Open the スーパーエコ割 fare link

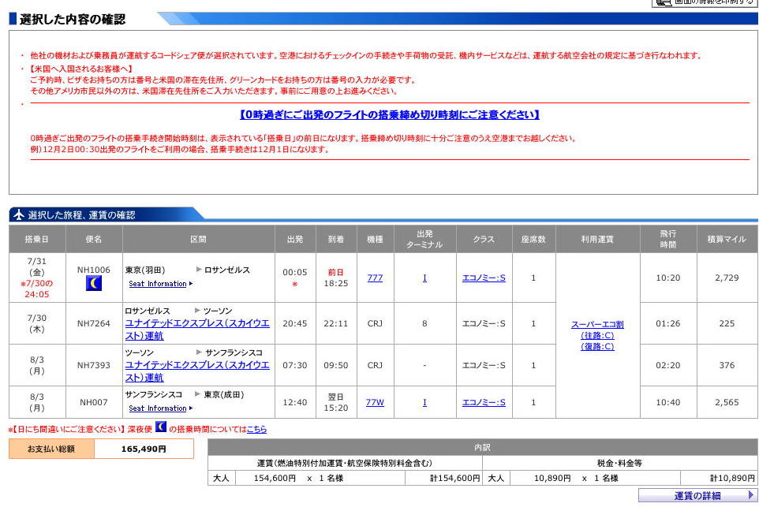pyautogui.click(x=597, y=324)
